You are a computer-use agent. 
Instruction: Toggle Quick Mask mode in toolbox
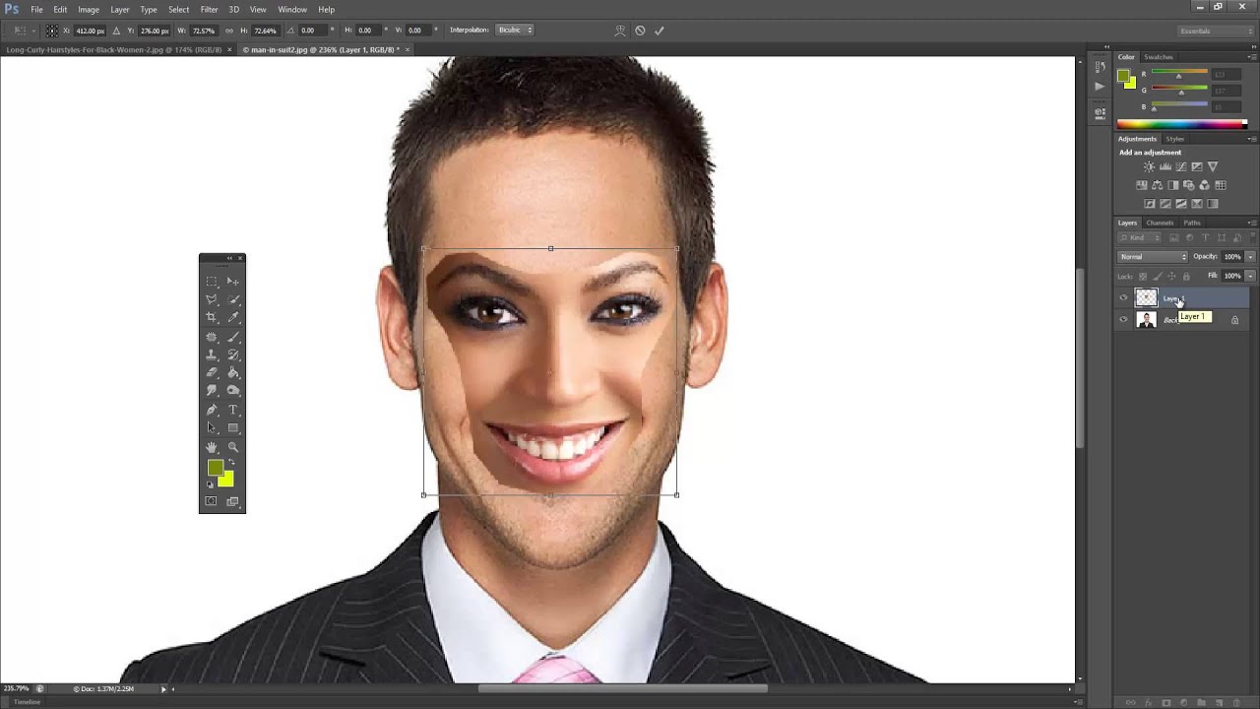[211, 501]
